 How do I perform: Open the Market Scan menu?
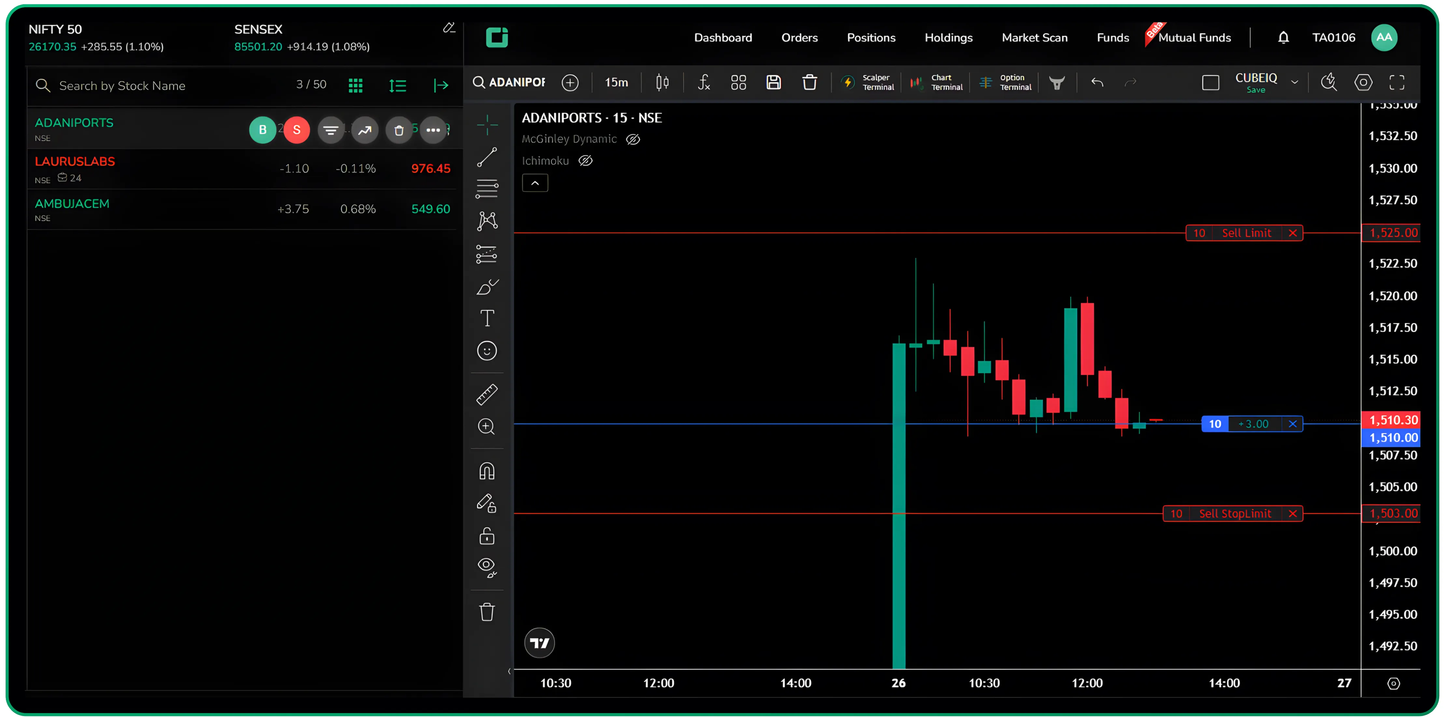click(x=1035, y=38)
